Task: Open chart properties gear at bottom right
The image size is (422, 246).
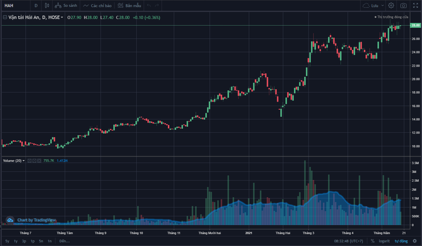Action: point(415,241)
